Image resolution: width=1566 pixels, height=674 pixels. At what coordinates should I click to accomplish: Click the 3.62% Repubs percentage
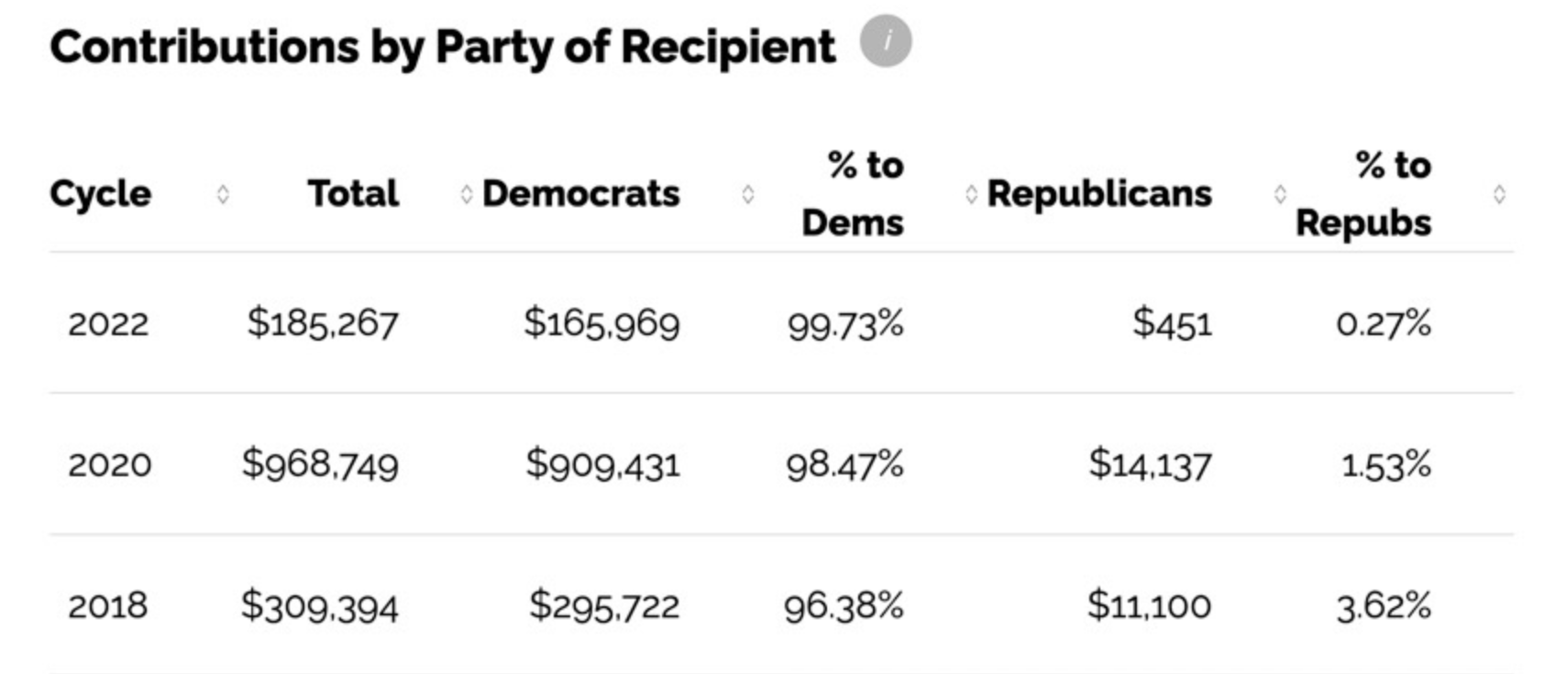click(1383, 606)
